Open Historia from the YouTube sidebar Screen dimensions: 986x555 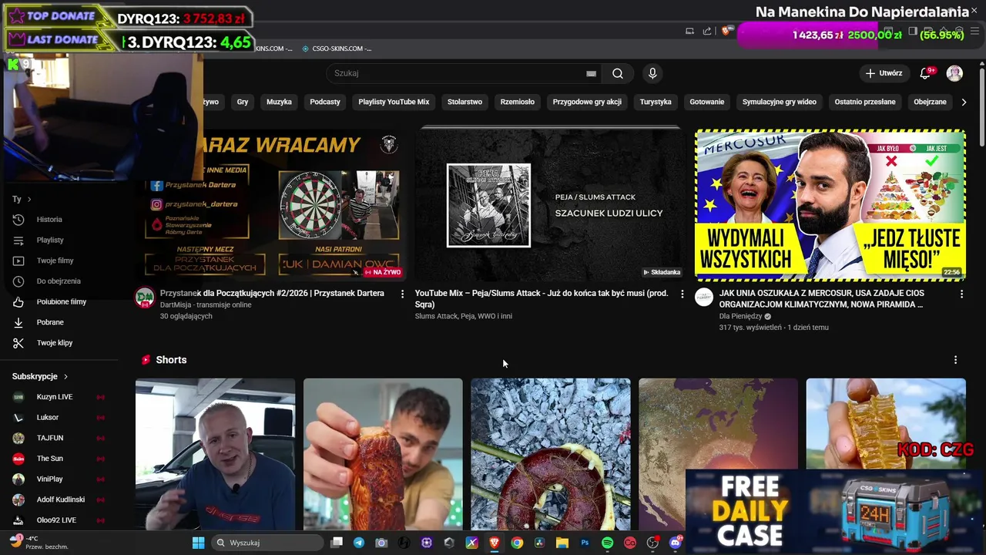[x=49, y=220]
